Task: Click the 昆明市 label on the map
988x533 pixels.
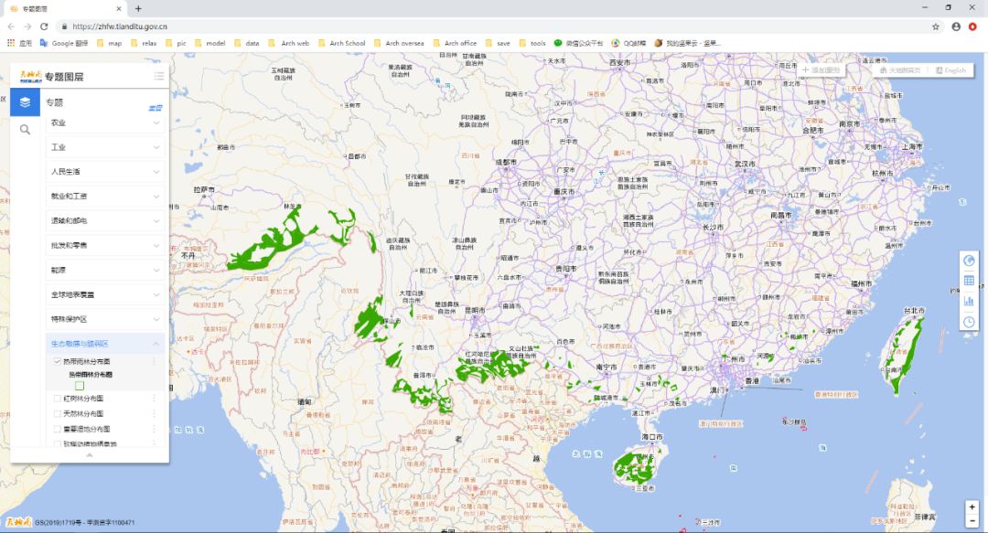Action: [x=475, y=310]
